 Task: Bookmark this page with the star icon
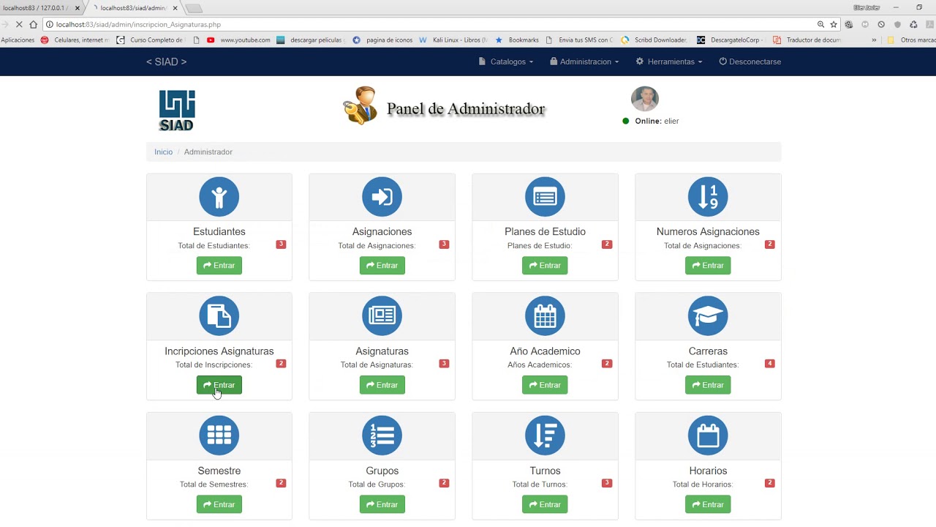tap(834, 24)
